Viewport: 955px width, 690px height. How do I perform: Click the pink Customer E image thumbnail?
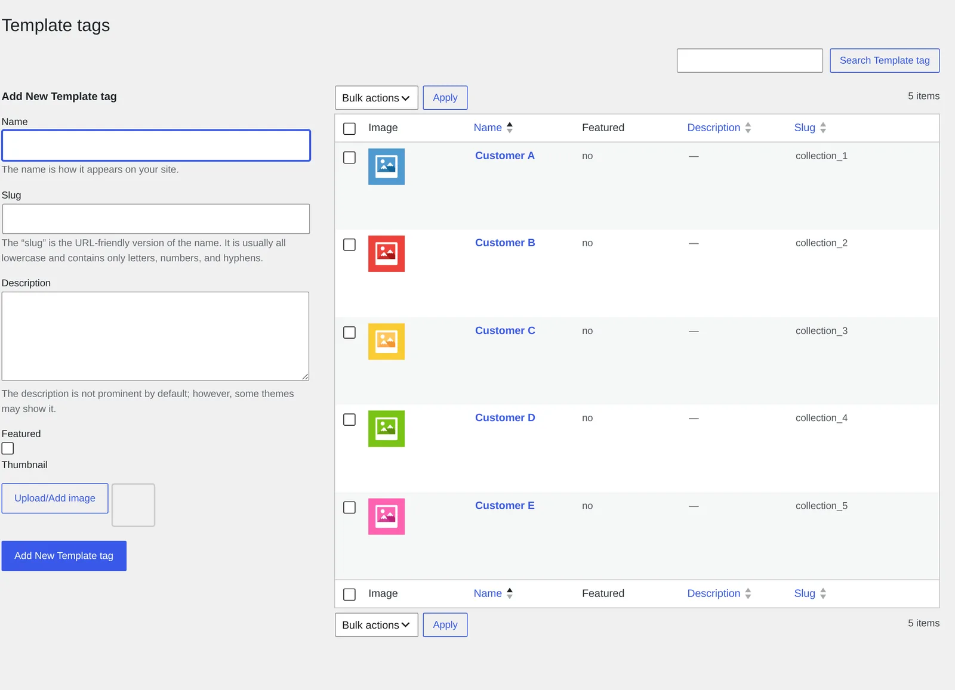coord(386,516)
